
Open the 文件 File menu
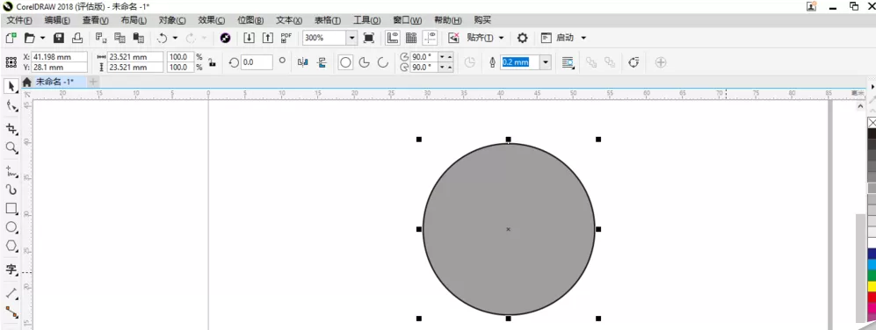pos(19,21)
